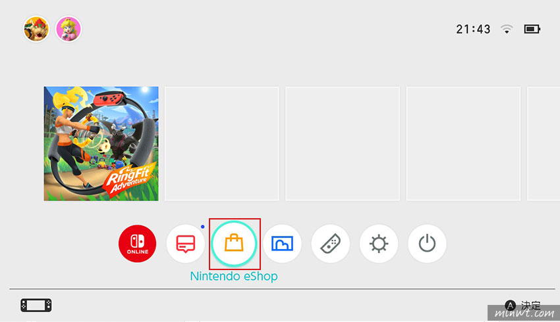The width and height of the screenshot is (560, 322).
Task: Open System Settings gear icon
Action: pos(379,244)
